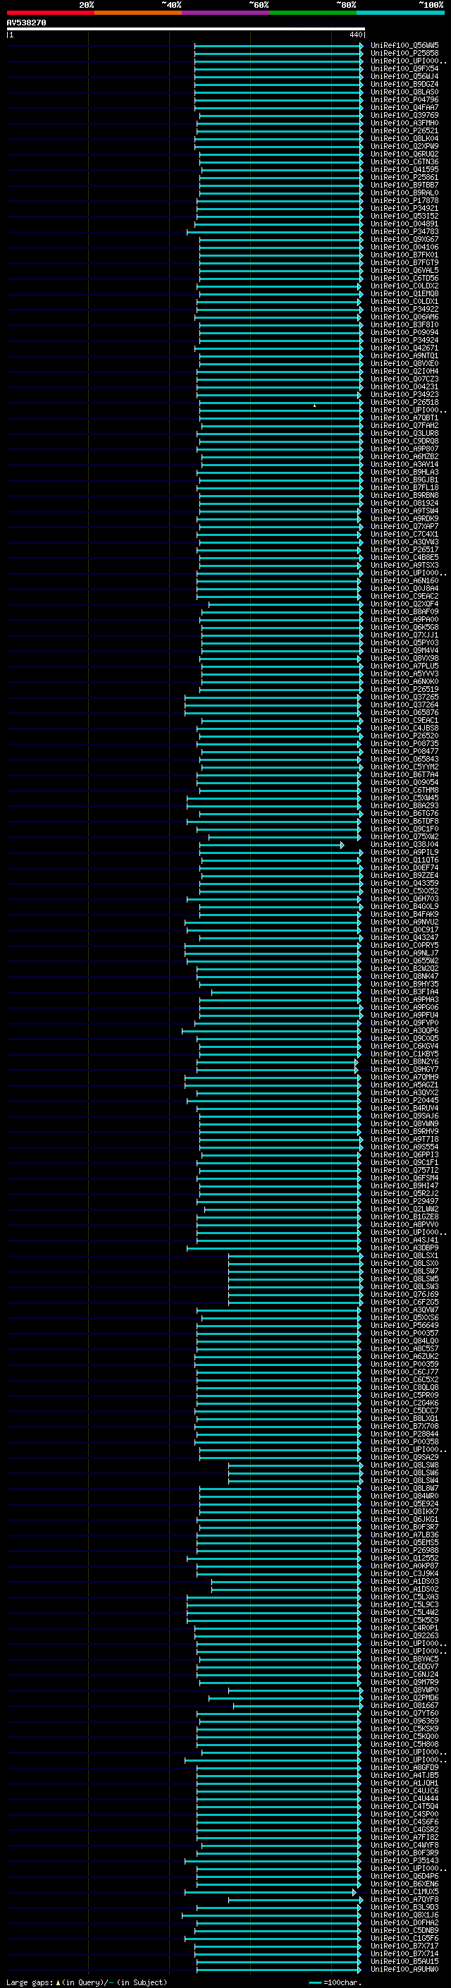Screen dimensions: 451x1988
Task: Open hit UniRef100_A9PIL9
Action: pos(404,853)
